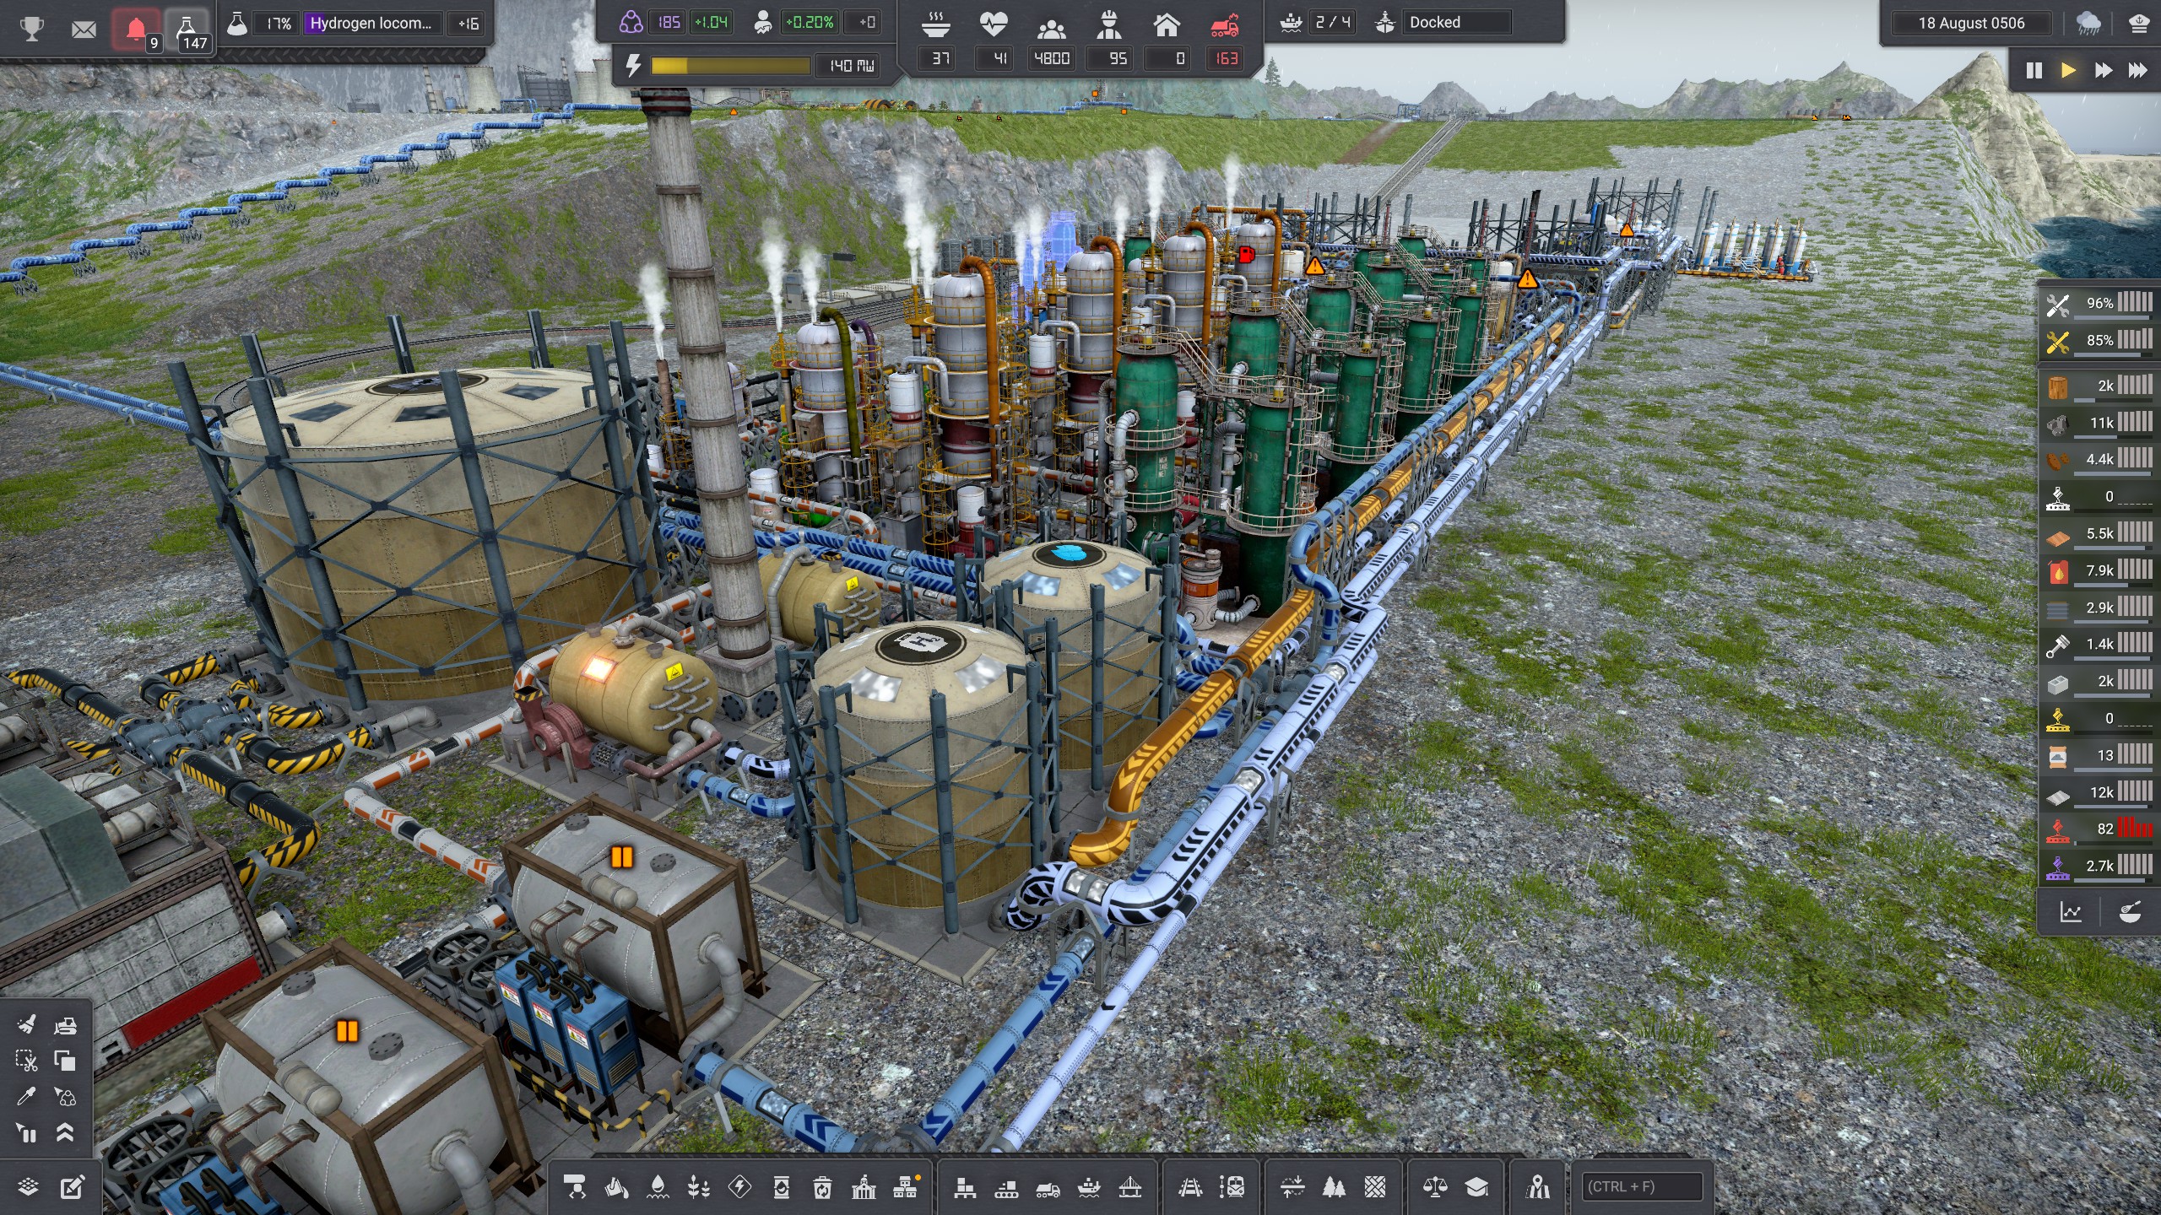Click the red construction parts row showing 82

2099,829
